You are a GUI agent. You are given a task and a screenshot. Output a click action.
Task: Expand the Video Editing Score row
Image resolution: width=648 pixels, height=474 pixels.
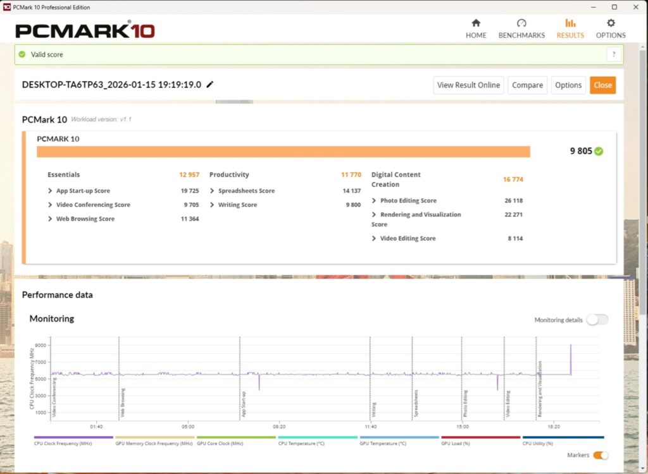click(x=374, y=238)
